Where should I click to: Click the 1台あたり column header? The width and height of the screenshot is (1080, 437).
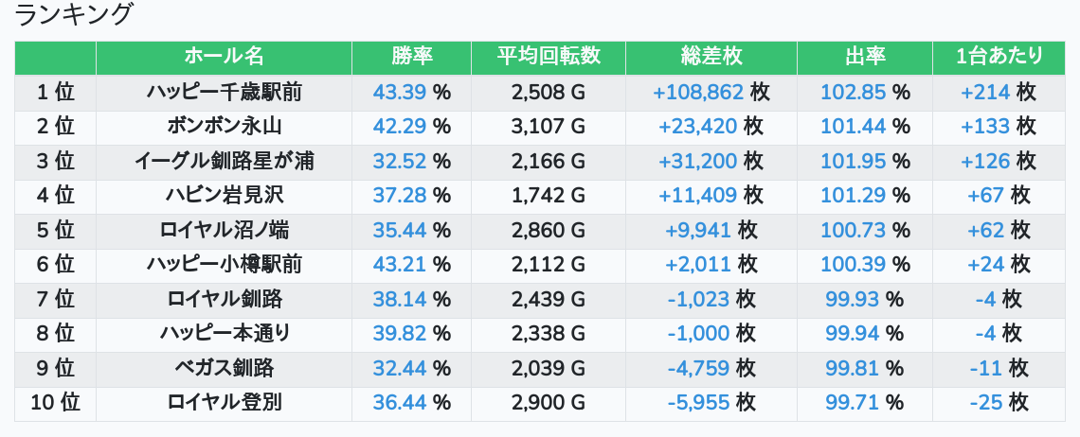[x=999, y=57]
